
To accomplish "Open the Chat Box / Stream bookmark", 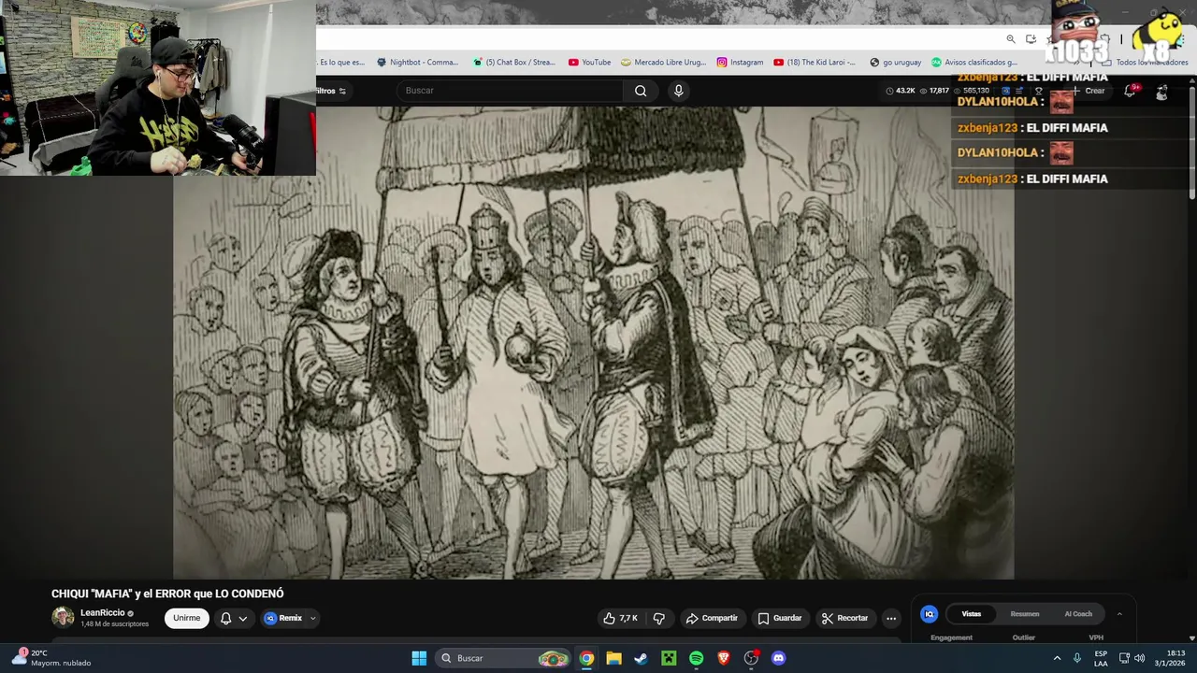I will click(x=514, y=63).
